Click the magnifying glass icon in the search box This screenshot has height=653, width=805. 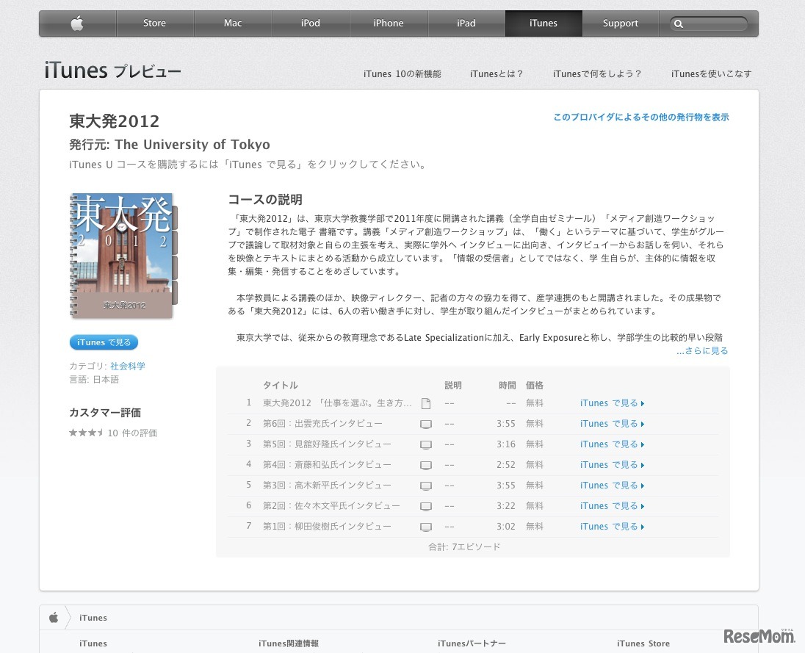pyautogui.click(x=679, y=24)
